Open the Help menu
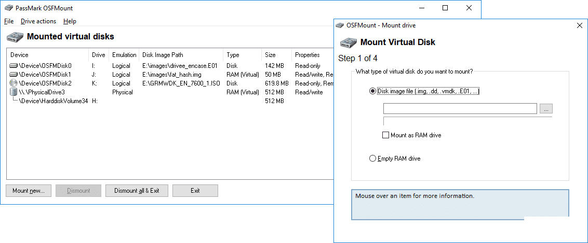The height and width of the screenshot is (243, 588). [x=70, y=21]
